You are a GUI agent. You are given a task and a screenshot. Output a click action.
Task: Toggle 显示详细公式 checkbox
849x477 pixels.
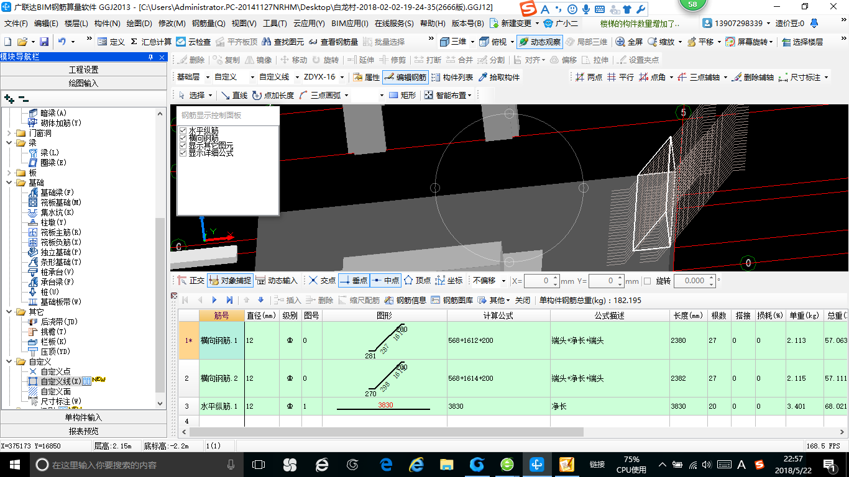coord(183,153)
